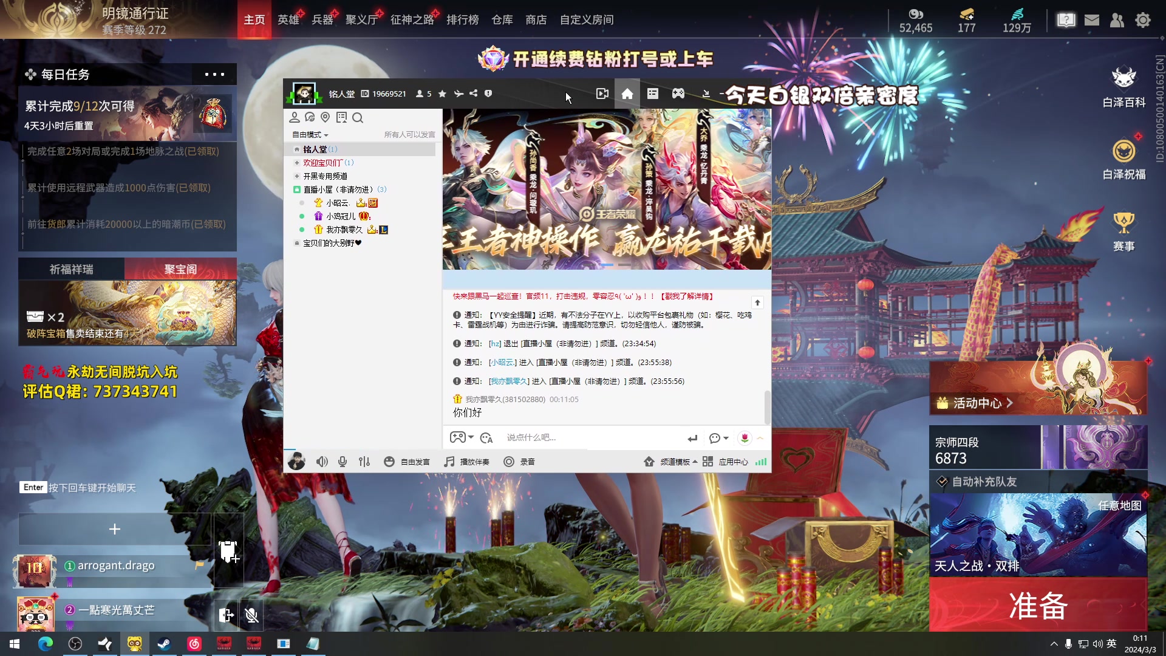Screen dimensions: 1166x656
Task: Click the collapse-to-mini arrow icon in YY header
Action: (x=706, y=94)
